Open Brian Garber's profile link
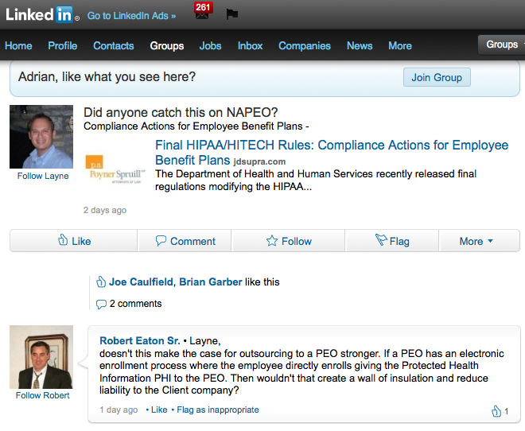 pyautogui.click(x=211, y=282)
